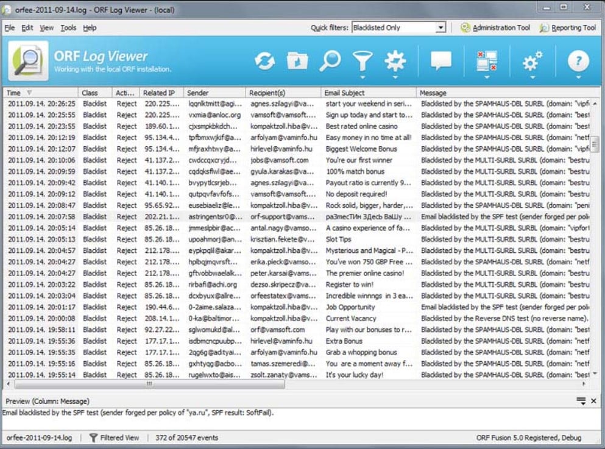Viewport: 605px width, 449px height.
Task: Click the Refresh log toolbar icon
Action: pyautogui.click(x=264, y=61)
